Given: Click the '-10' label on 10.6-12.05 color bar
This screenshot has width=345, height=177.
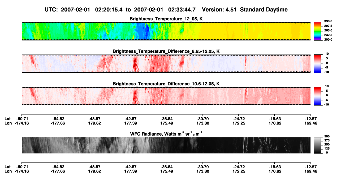Looking at the screenshot, I should [x=327, y=104].
